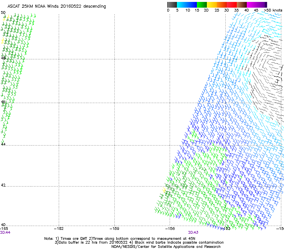Select the longitude label '-156'
This screenshot has width=284, height=249.
(170, 229)
